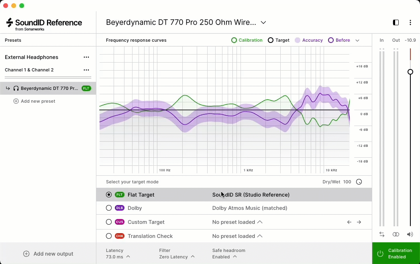The width and height of the screenshot is (420, 264).
Task: Click the headphones icon in preset row
Action: (16, 88)
